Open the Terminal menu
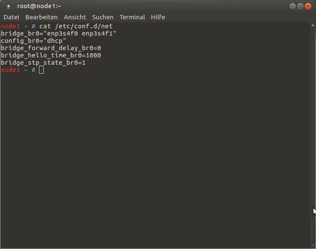The height and width of the screenshot is (249, 316). (x=132, y=17)
